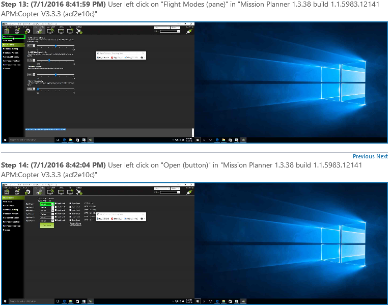Click Pause Record in Step 14 recorder bar
Screen dimensions: 391x307
pyautogui.click(x=103, y=218)
